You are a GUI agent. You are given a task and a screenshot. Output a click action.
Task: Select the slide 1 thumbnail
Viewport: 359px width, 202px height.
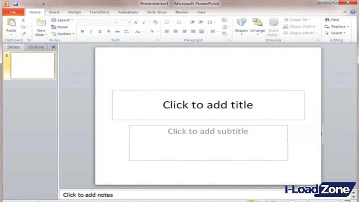33,65
